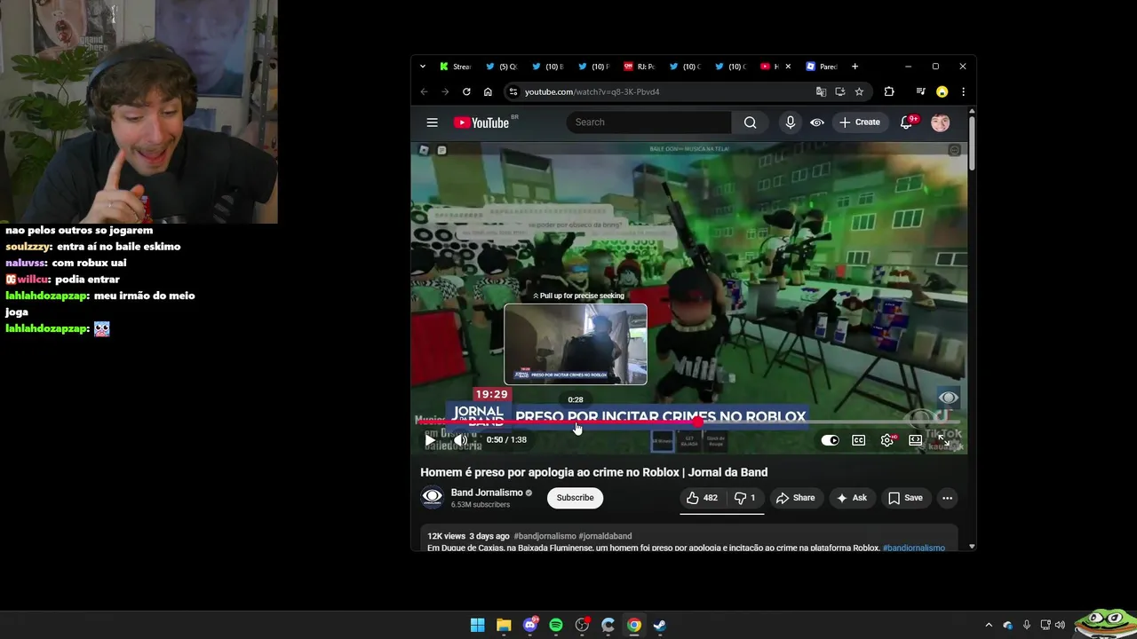Reload the YouTube page

pyautogui.click(x=466, y=91)
